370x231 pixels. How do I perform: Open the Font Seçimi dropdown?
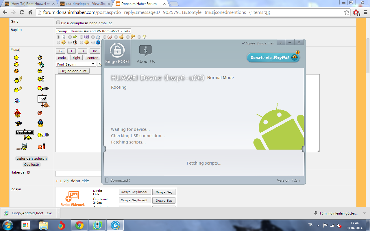pyautogui.click(x=76, y=64)
